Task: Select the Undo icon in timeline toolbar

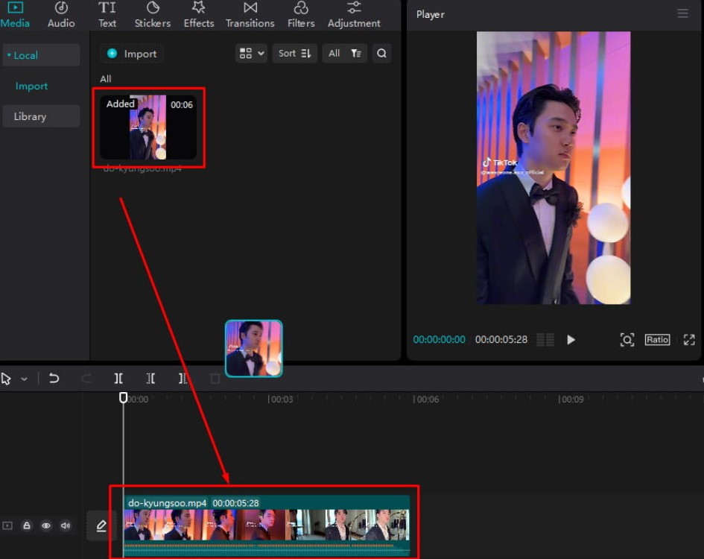Action: point(54,379)
